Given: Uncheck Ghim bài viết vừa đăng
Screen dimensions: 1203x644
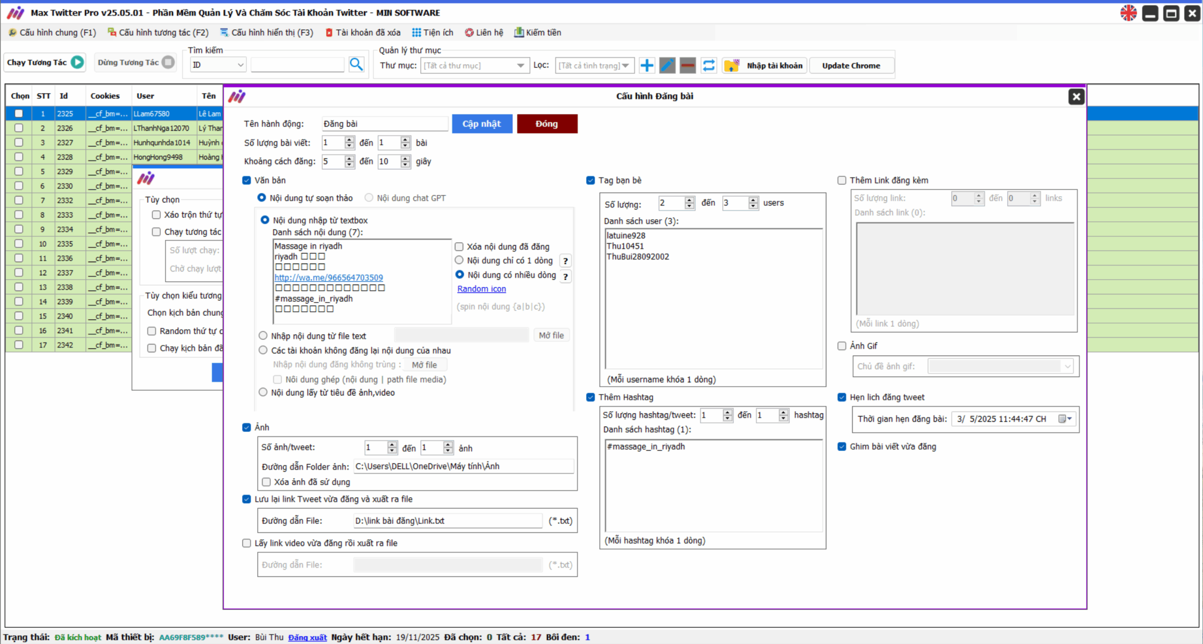Looking at the screenshot, I should pos(842,446).
